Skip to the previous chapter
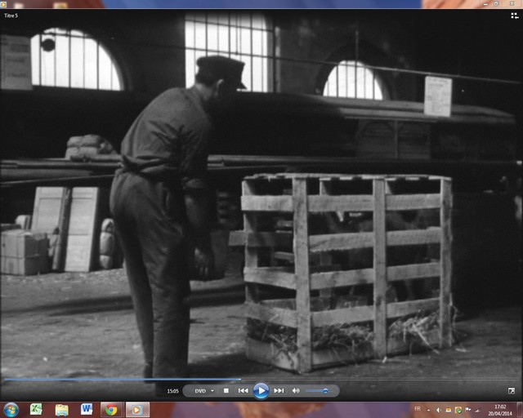This screenshot has width=523, height=418. (243, 391)
